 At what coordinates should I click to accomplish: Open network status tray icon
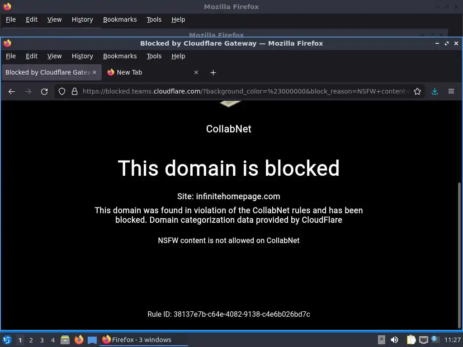coord(423,340)
